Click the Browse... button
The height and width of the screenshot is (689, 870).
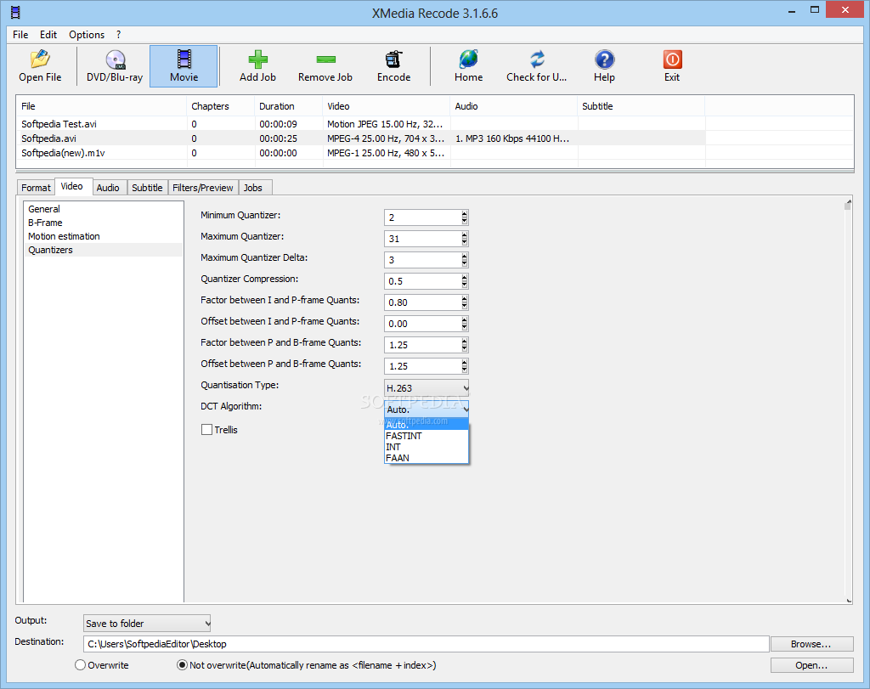[x=811, y=643]
